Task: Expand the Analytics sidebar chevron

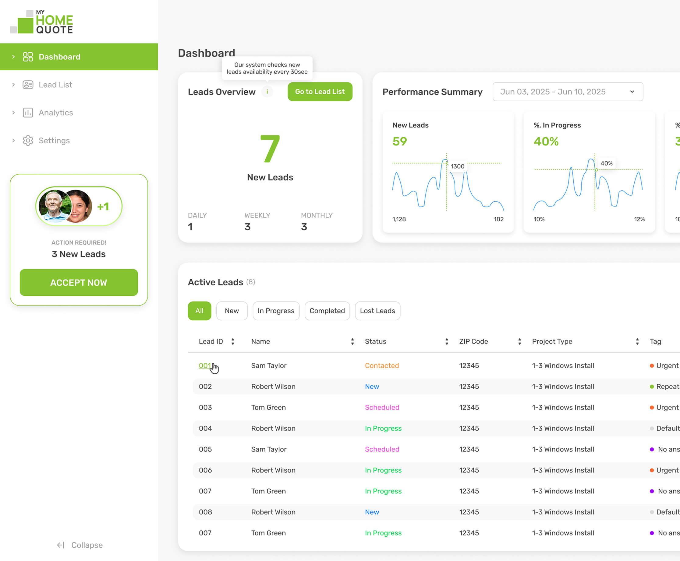Action: (x=13, y=113)
